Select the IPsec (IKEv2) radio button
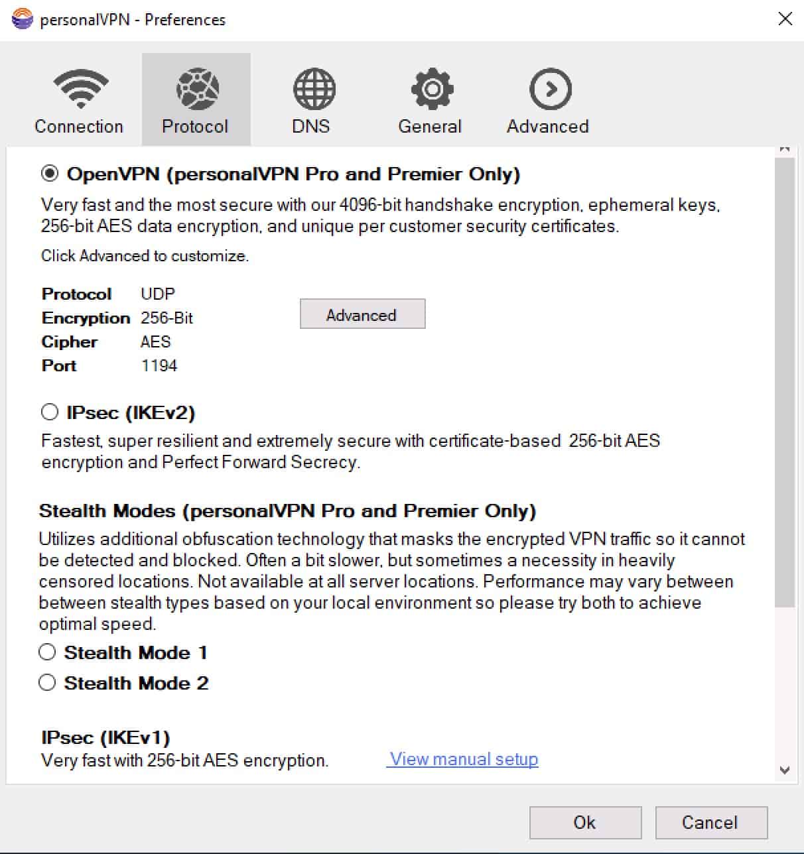 click(x=49, y=412)
